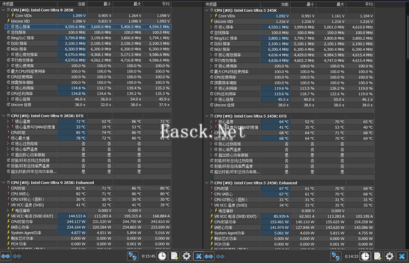Expand 核心利用率 in the Ultra 9 285K window
This screenshot has height=263, width=409.
7,88
